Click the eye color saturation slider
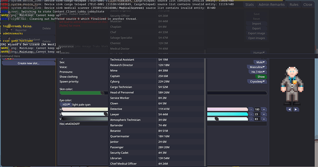The width and height of the screenshot is (318, 167). click(154, 114)
